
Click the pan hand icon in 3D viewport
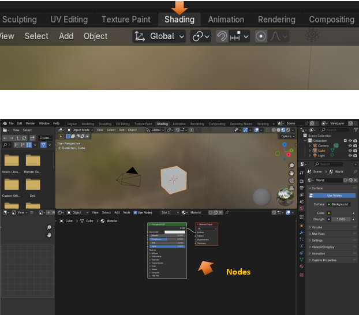coord(293,173)
